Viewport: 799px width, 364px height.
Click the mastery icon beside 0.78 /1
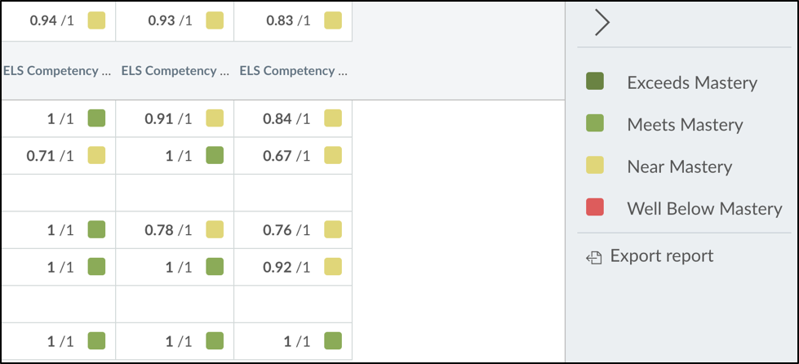pos(215,230)
